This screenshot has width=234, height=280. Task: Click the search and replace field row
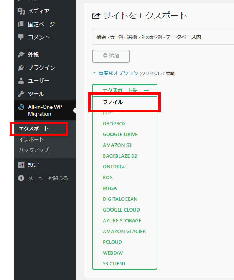pos(163,37)
